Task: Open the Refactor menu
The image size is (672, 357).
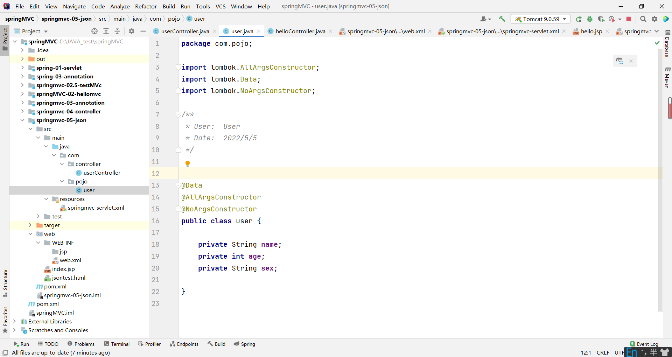Action: point(146,6)
